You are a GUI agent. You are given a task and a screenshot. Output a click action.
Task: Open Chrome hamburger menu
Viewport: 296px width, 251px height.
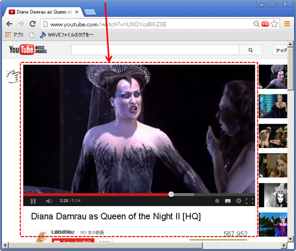tap(287, 24)
